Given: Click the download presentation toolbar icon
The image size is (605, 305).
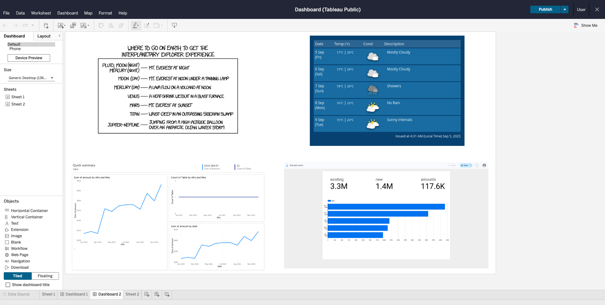Looking at the screenshot, I should [x=174, y=26].
